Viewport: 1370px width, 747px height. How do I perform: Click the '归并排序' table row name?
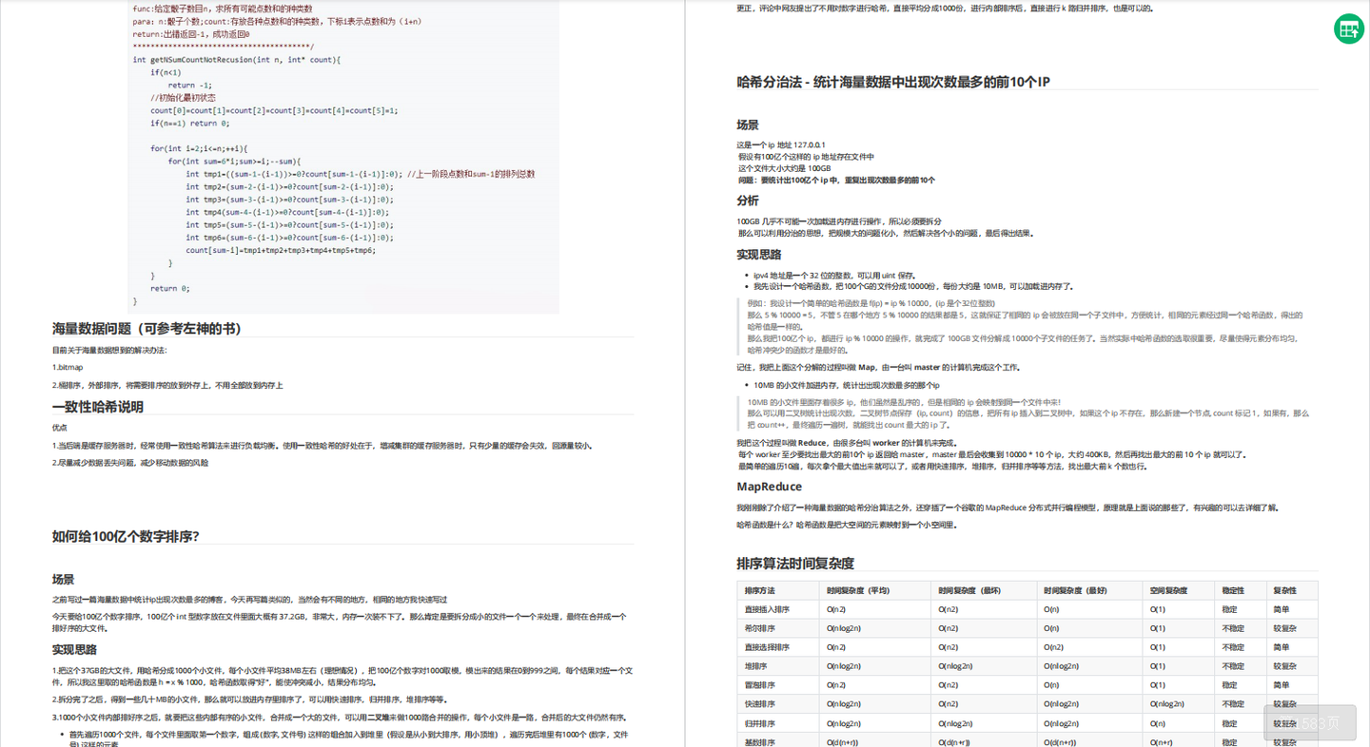(760, 723)
